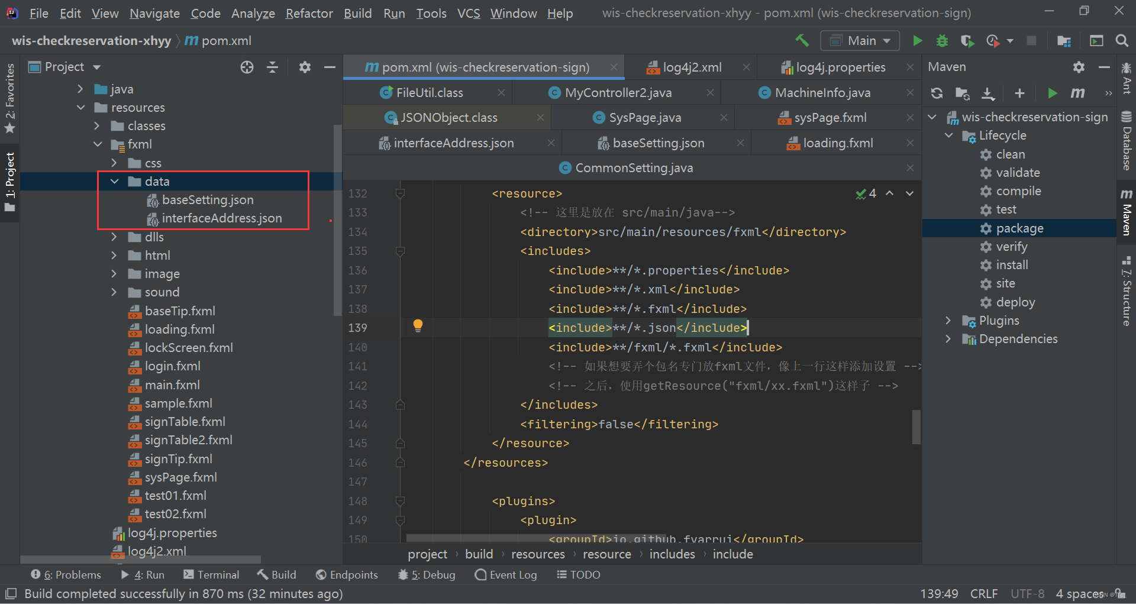Select opened file with scroll-from-source icon
Screen dimensions: 1136x604
point(247,67)
